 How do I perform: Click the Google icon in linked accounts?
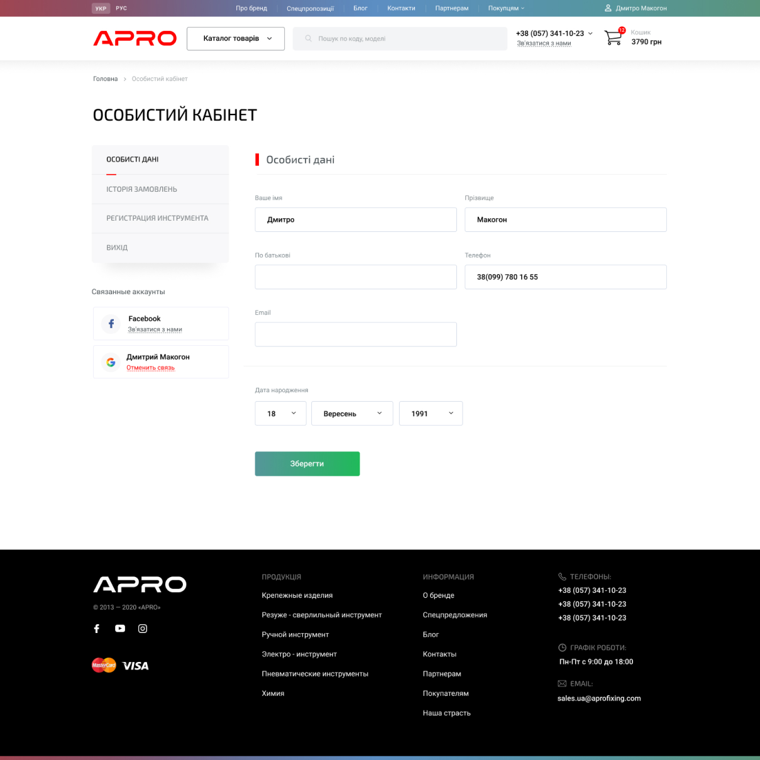pos(111,362)
